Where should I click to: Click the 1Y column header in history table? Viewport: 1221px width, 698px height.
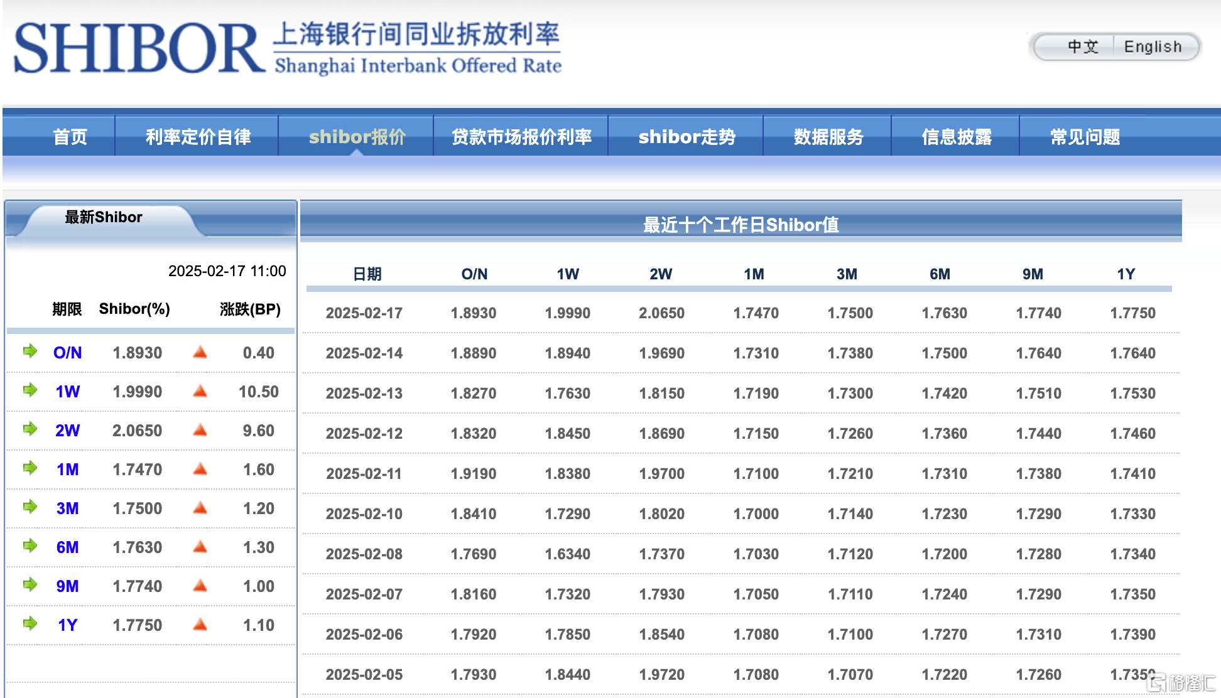tap(1126, 274)
